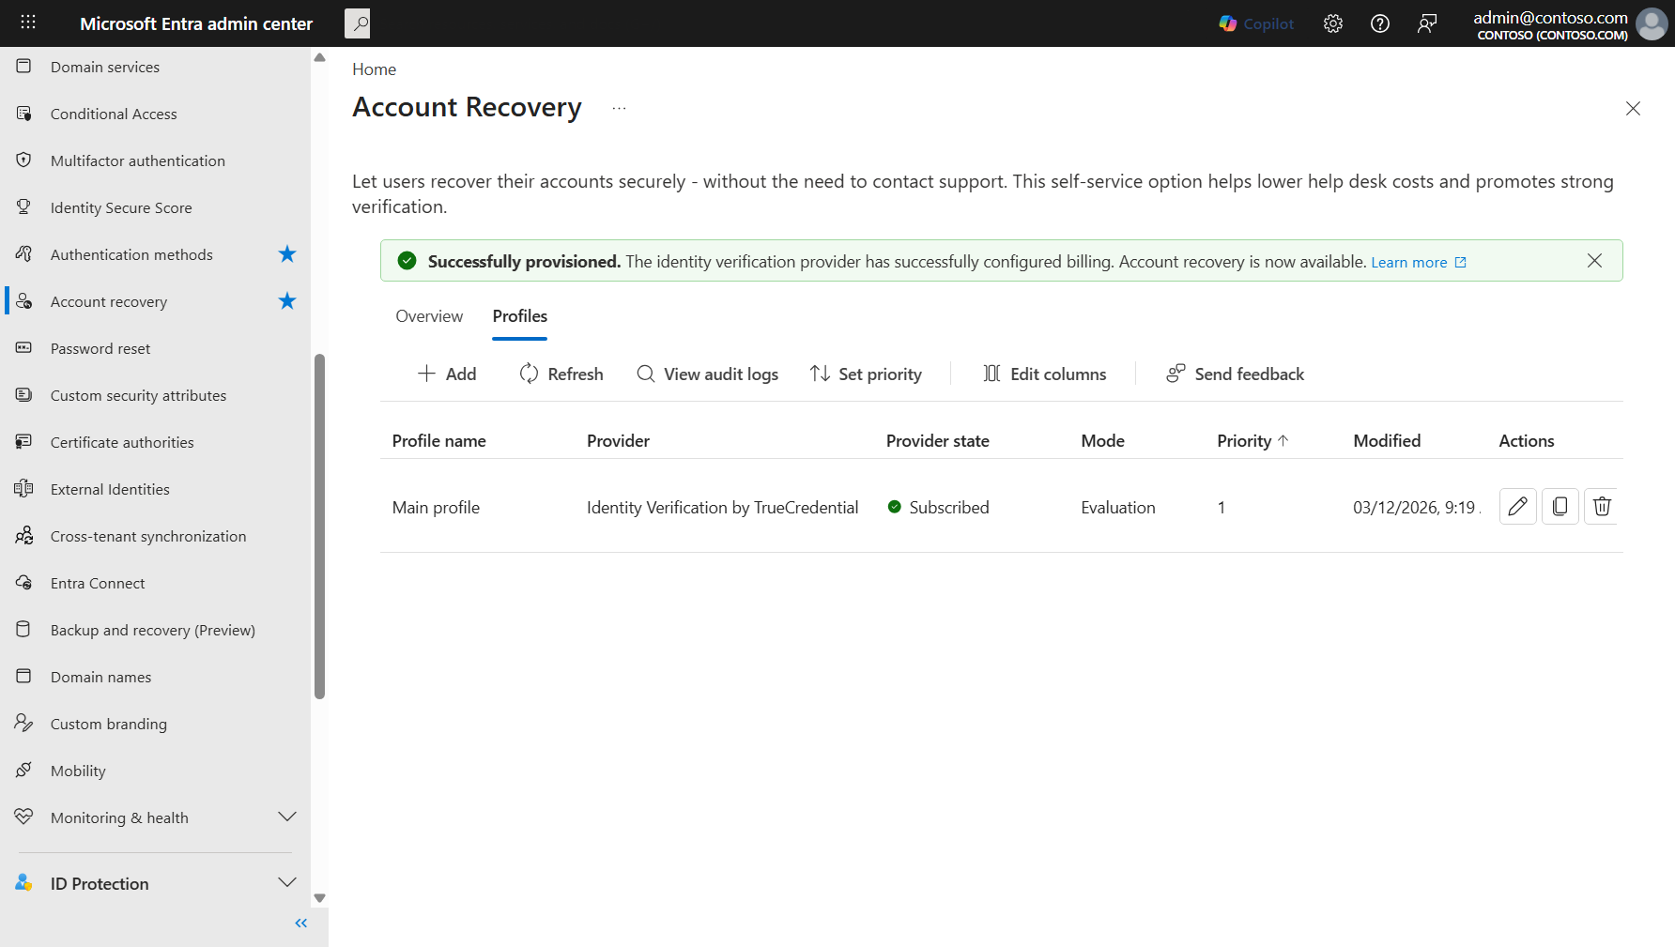
Task: Follow the Learn more link in the banner
Action: click(x=1419, y=263)
